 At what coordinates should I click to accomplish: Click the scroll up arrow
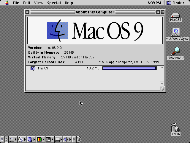click(162, 68)
